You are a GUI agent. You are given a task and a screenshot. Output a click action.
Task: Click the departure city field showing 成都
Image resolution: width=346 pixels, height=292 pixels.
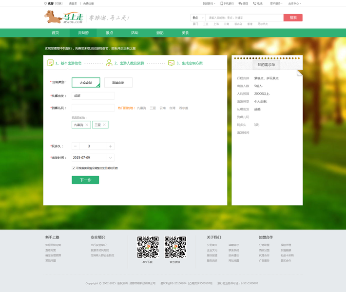pyautogui.click(x=93, y=96)
